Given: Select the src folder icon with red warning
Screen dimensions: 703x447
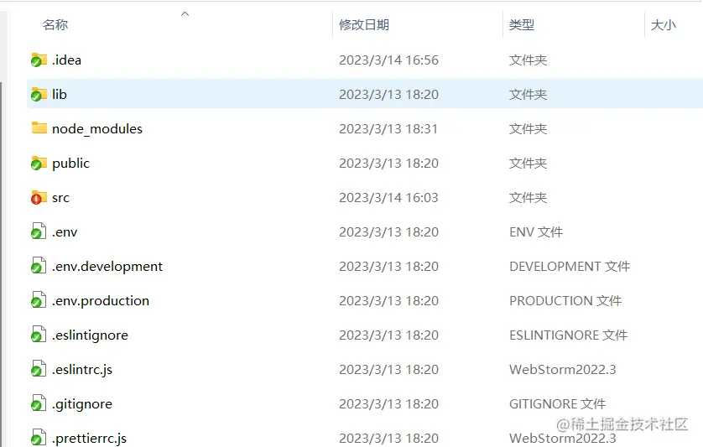Looking at the screenshot, I should 39,197.
